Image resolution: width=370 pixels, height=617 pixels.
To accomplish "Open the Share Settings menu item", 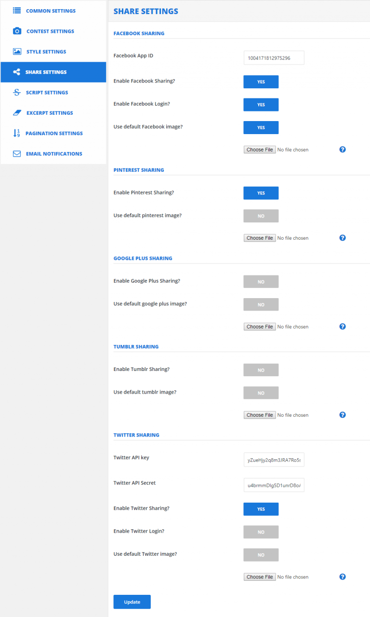I will [x=53, y=72].
